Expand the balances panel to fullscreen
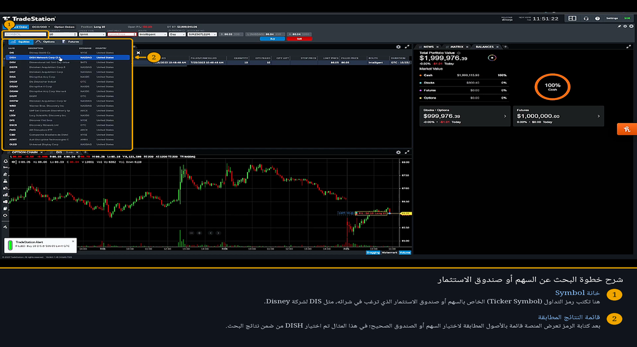The image size is (637, 347). (628, 47)
